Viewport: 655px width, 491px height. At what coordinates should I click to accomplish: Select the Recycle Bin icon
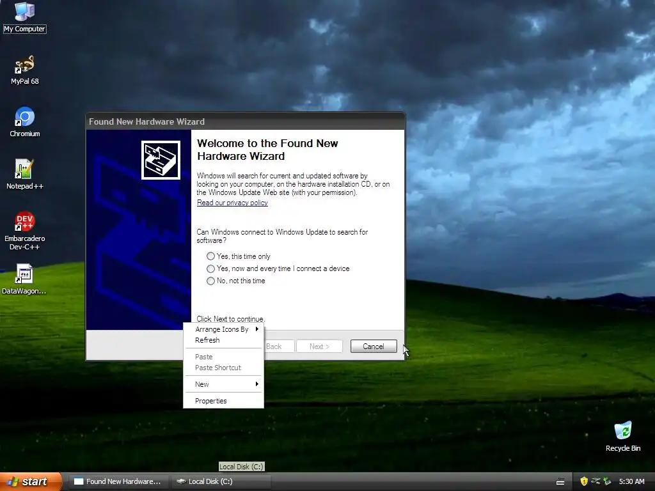[623, 437]
